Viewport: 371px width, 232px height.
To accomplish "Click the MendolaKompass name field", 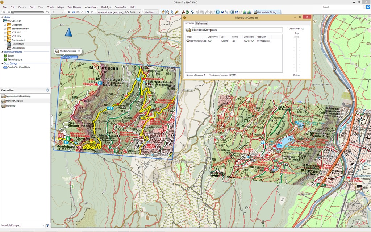I will [237, 30].
